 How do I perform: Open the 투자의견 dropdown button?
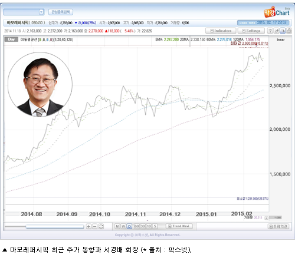pyautogui.click(x=278, y=226)
